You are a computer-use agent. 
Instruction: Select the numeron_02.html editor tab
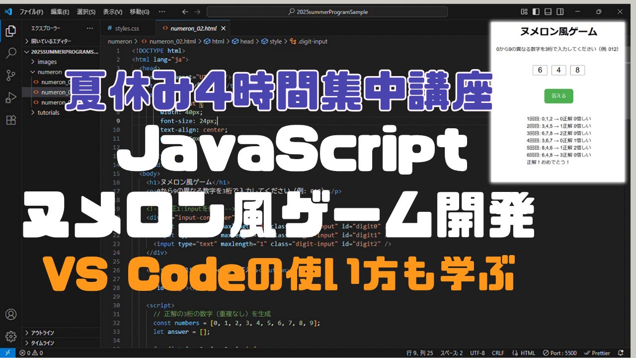193,28
